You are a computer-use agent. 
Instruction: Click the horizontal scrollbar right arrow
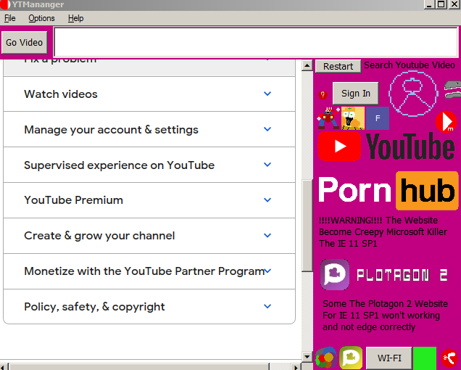point(296,367)
